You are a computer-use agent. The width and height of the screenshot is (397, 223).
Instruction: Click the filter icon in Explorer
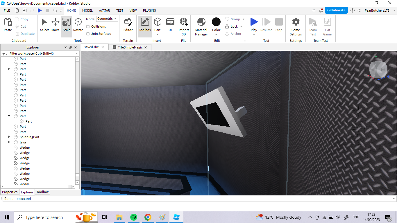(x=4, y=54)
